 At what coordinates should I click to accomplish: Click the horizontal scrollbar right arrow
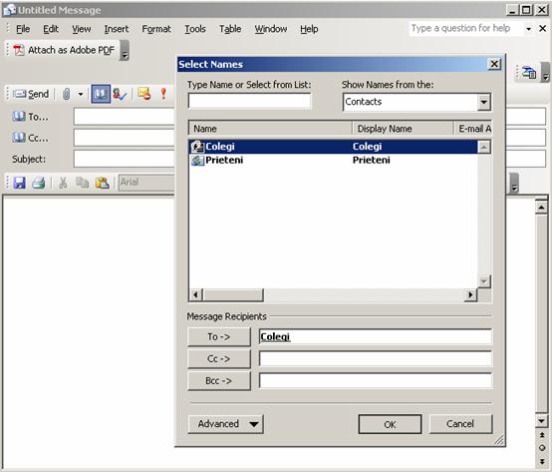pos(470,294)
